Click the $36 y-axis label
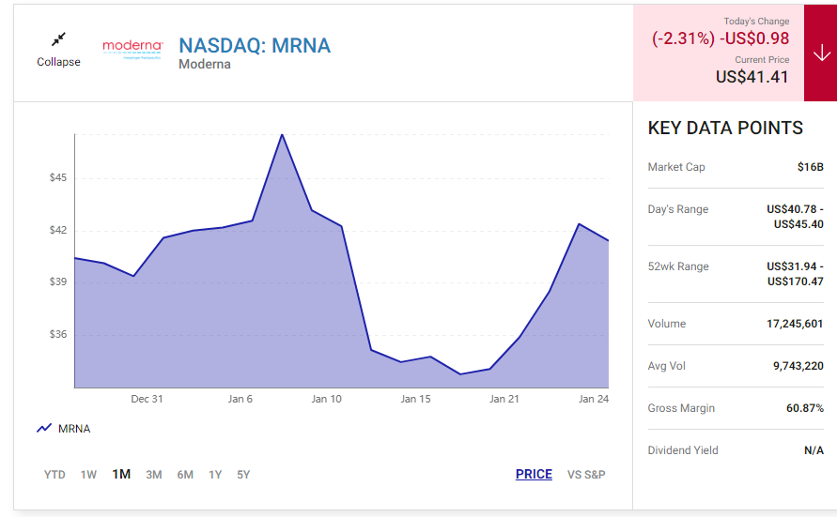The image size is (837, 517). click(58, 334)
